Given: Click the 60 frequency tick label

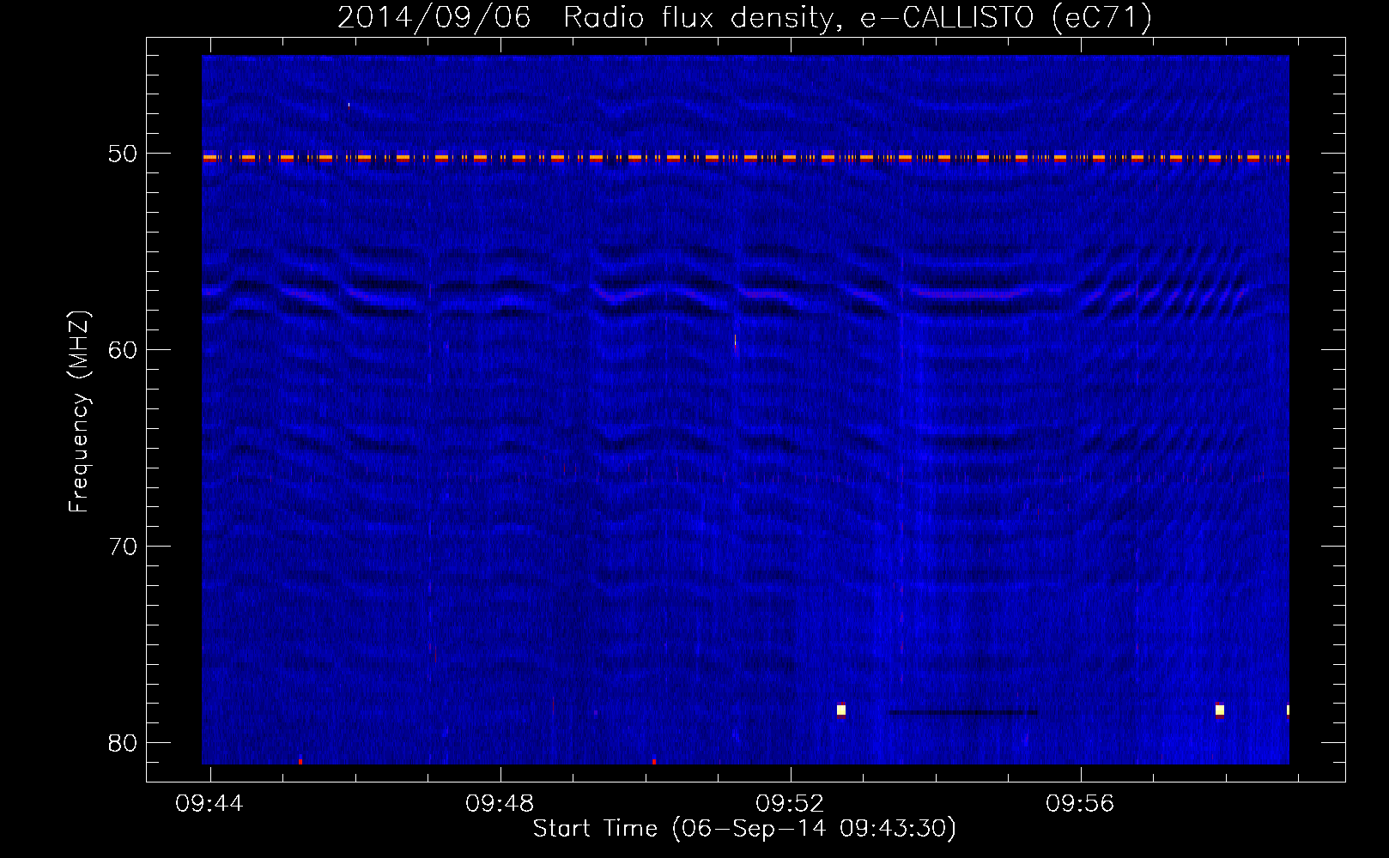Looking at the screenshot, I should point(123,350).
